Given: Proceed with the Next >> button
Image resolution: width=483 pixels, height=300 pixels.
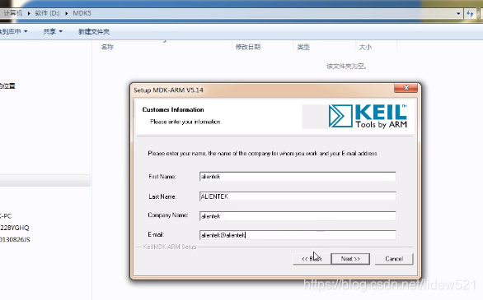Looking at the screenshot, I should 350,259.
